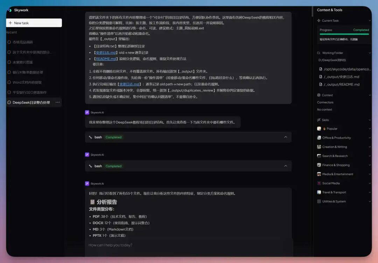This screenshot has height=263, width=378.
Task: Expand the Skills section chevron
Action: tap(370, 120)
